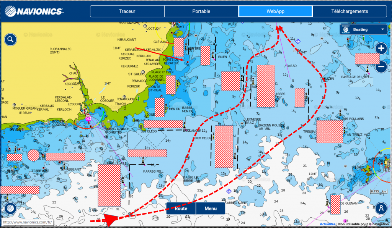Expand the Boating chart type dropdown

pos(363,29)
